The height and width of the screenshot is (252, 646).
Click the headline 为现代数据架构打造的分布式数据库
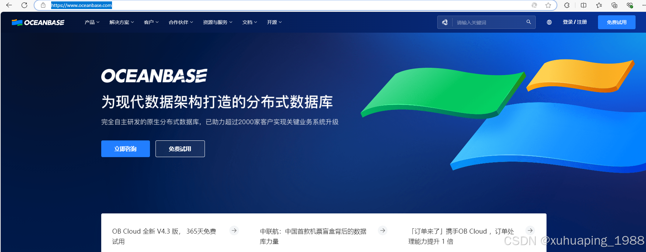click(217, 102)
